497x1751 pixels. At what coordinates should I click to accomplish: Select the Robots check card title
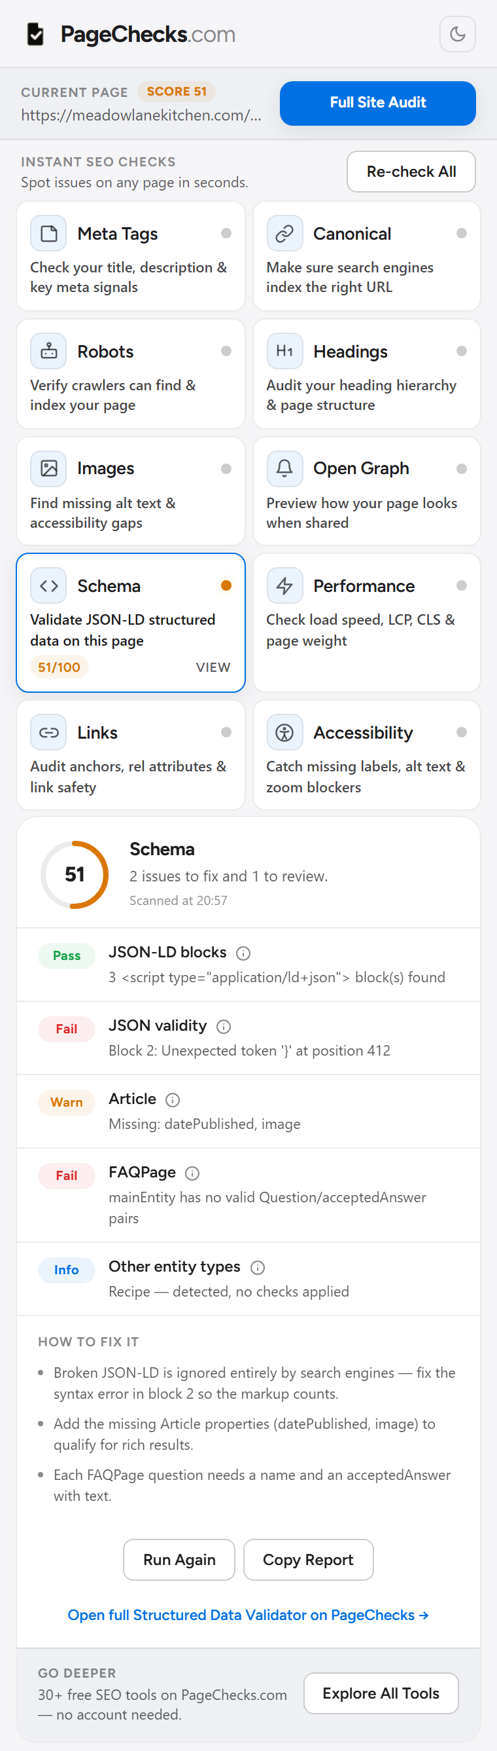tap(105, 352)
